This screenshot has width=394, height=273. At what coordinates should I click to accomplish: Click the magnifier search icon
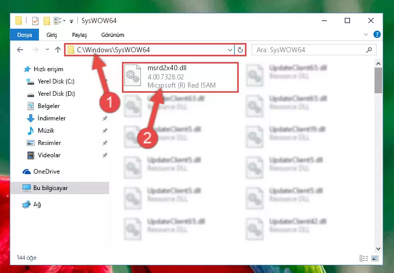click(x=369, y=50)
